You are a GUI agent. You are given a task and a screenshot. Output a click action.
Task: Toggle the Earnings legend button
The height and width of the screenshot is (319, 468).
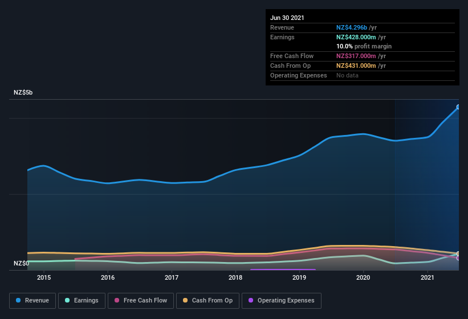82,301
